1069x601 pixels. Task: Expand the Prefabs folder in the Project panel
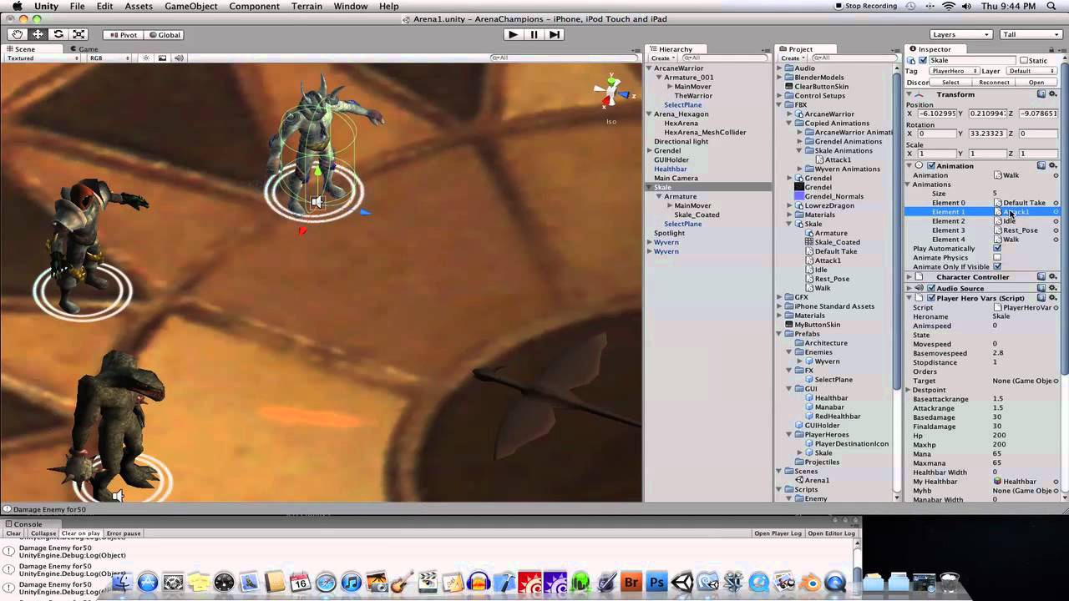tap(779, 333)
